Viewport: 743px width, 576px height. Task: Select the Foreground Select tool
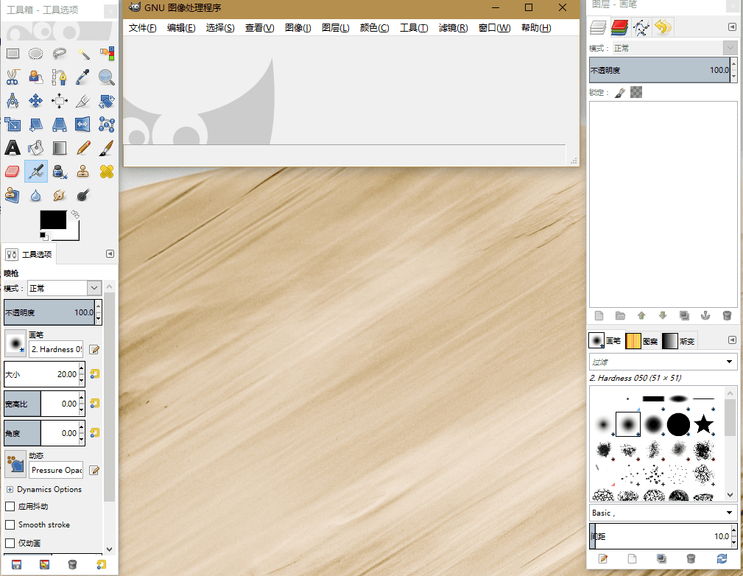(36, 77)
